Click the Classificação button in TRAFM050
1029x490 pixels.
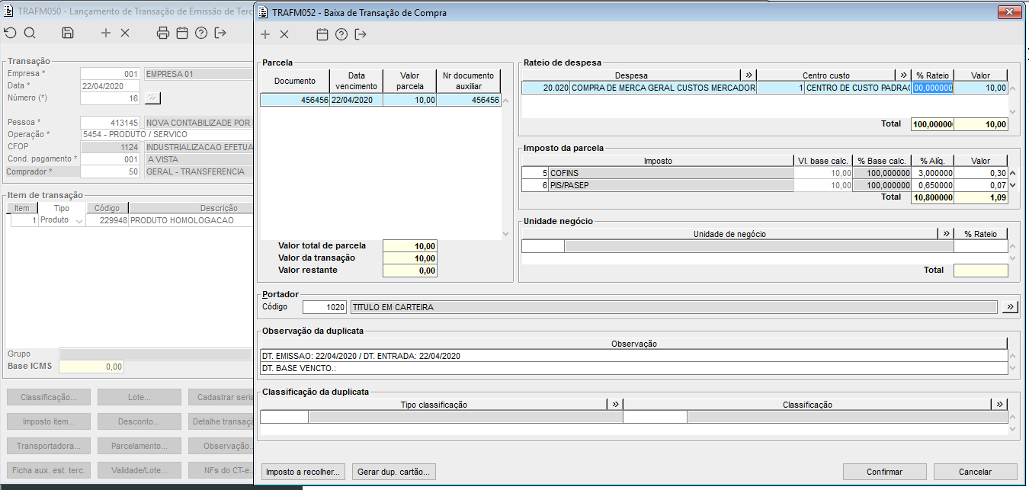click(x=49, y=397)
